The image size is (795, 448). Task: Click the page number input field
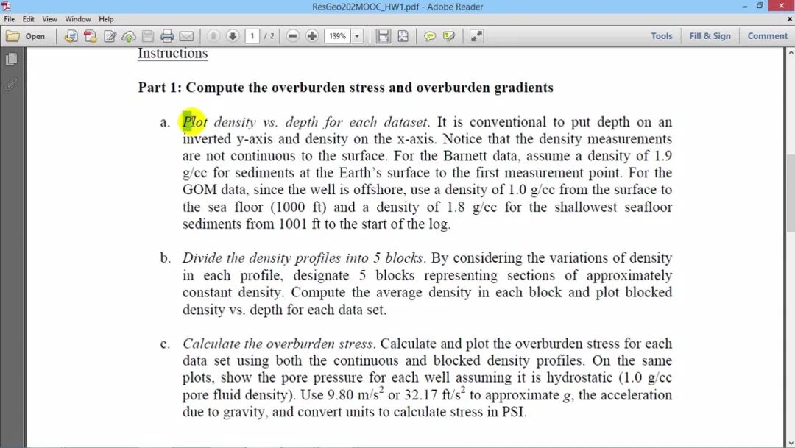tap(252, 36)
